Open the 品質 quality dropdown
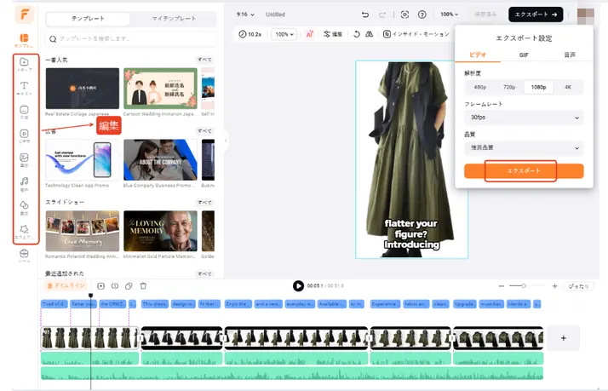The width and height of the screenshot is (608, 391). (x=524, y=147)
